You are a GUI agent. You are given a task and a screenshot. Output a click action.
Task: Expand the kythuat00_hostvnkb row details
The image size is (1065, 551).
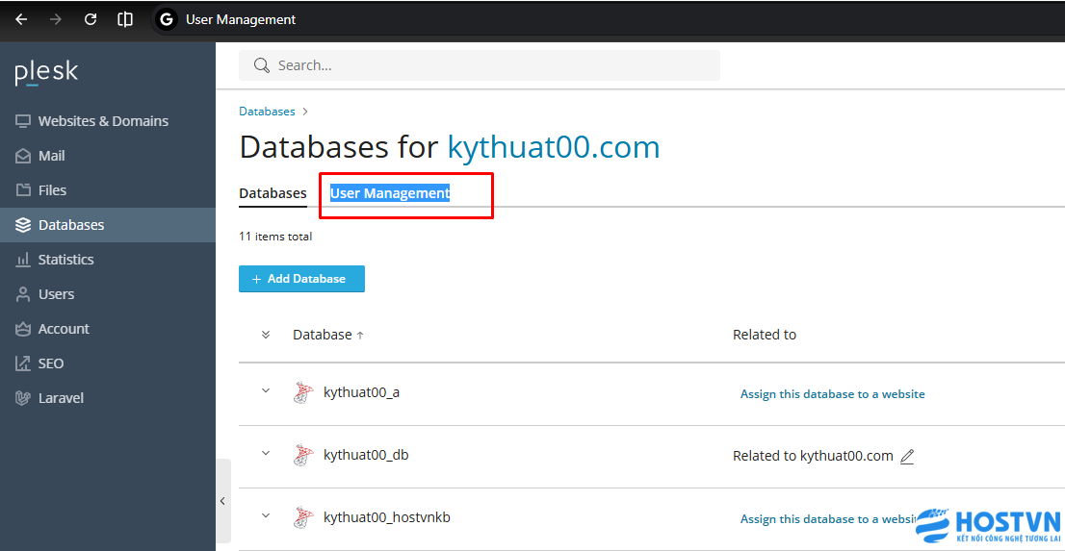[x=266, y=516]
